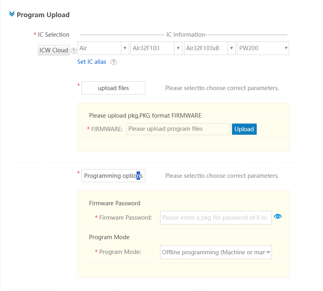Select the Programming options tab
This screenshot has height=291, width=323.
113,176
